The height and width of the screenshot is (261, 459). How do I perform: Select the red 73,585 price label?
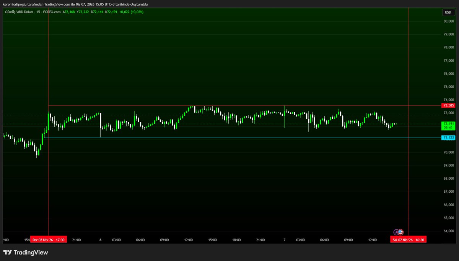(x=448, y=105)
